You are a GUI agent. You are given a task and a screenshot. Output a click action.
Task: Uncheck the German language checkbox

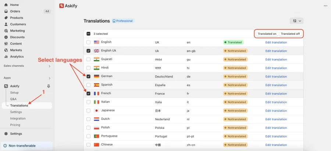click(88, 77)
